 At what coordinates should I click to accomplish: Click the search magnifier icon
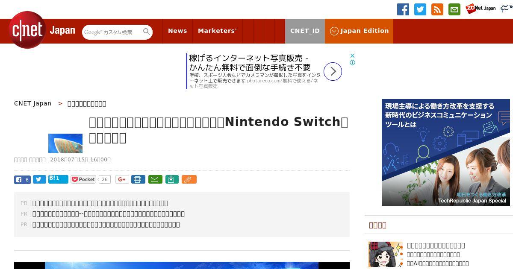pos(147,32)
